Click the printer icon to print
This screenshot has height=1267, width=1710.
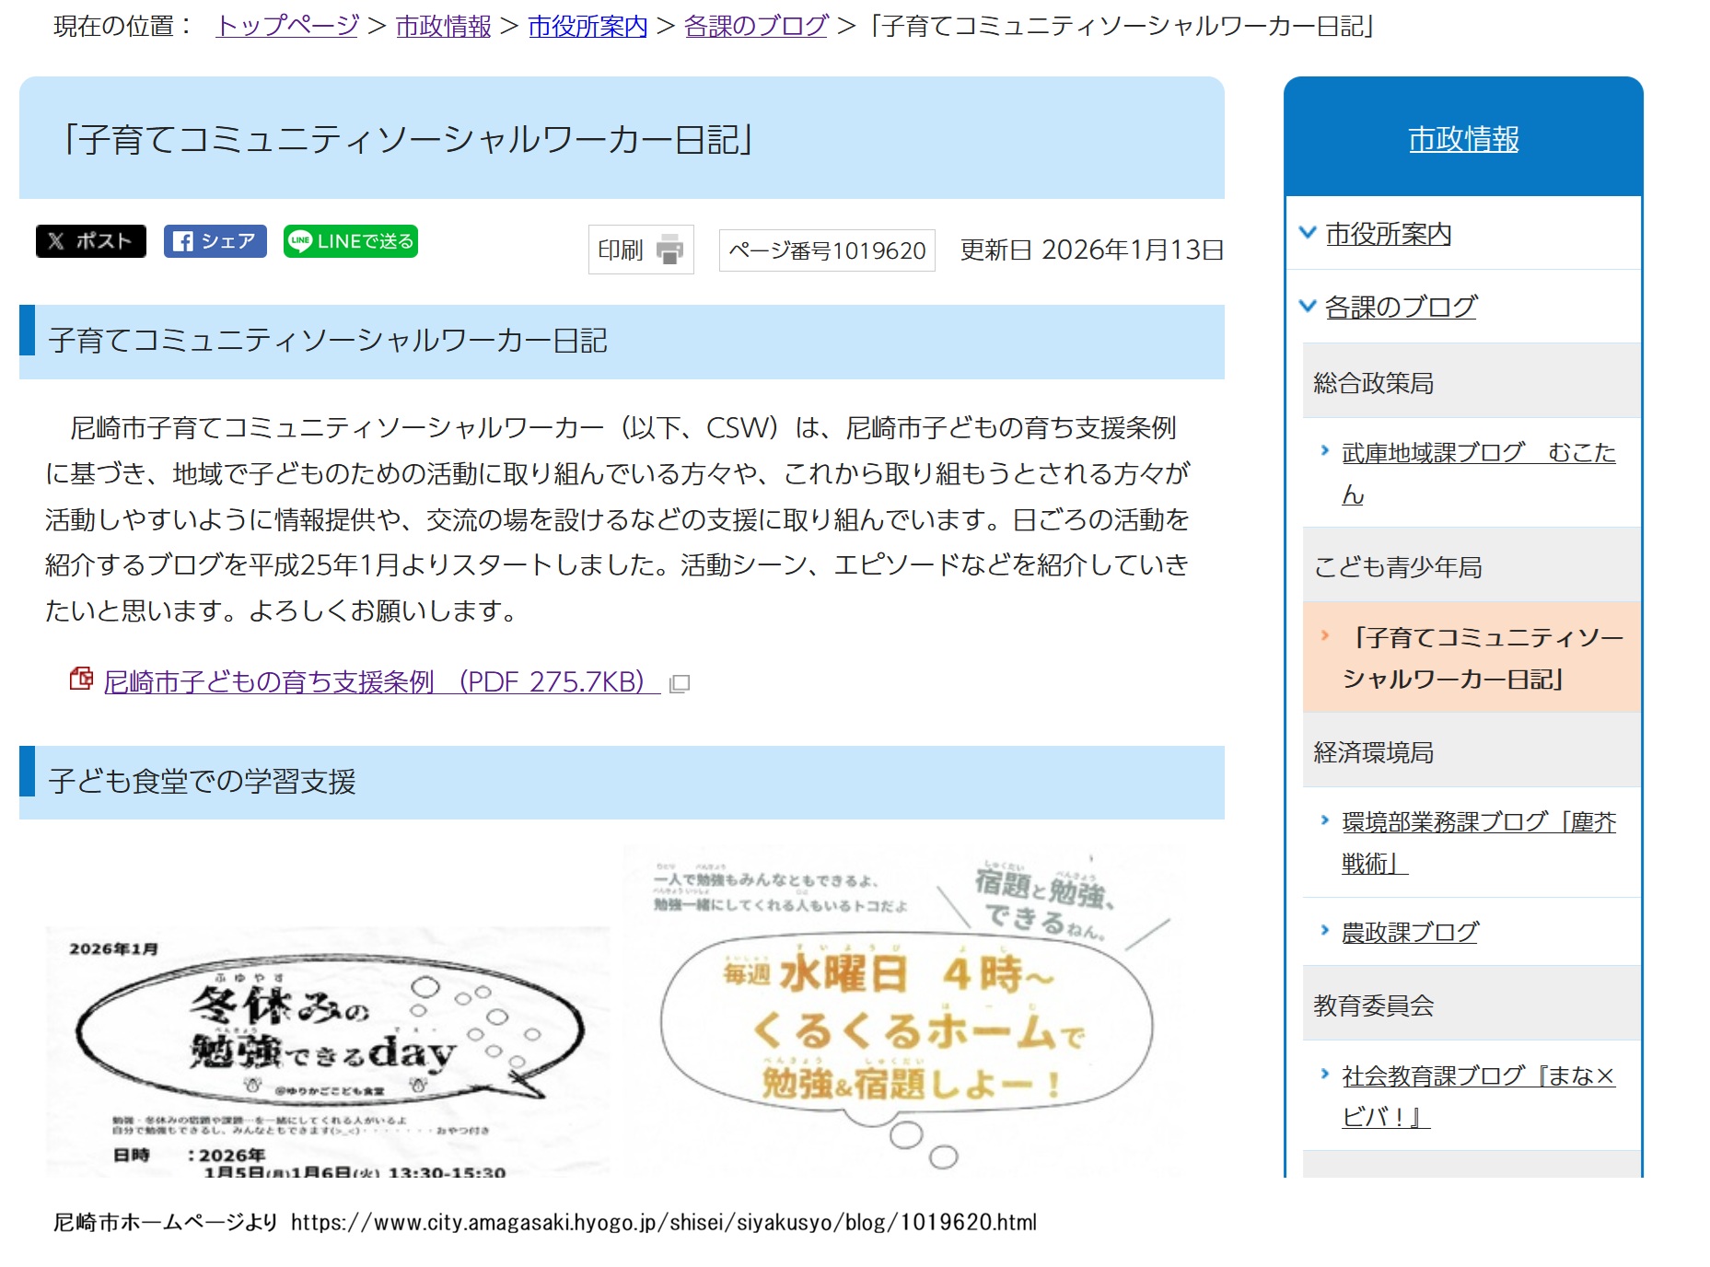tap(669, 250)
